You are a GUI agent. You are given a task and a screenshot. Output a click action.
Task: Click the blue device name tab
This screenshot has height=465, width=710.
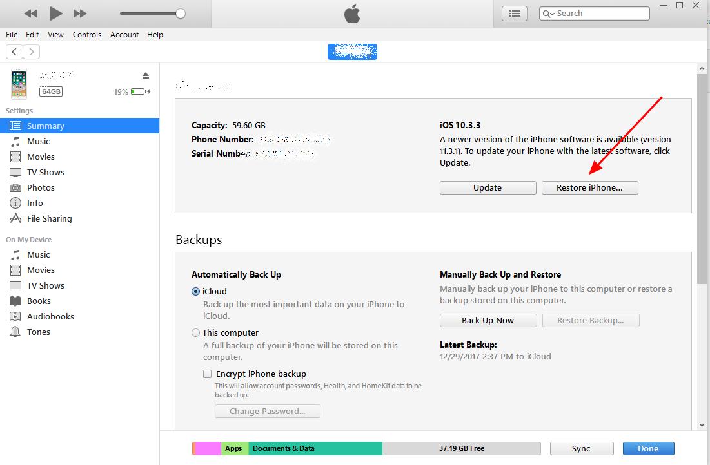pyautogui.click(x=352, y=52)
